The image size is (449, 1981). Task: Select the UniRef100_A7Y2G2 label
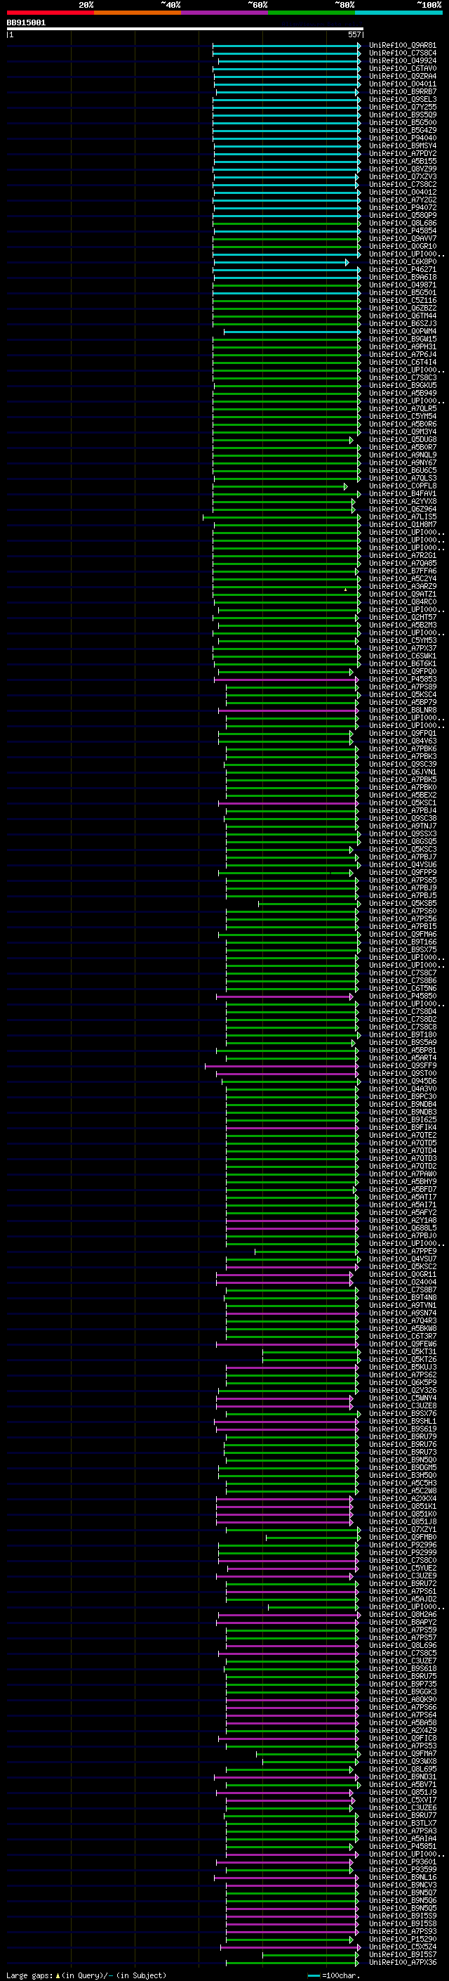point(403,200)
